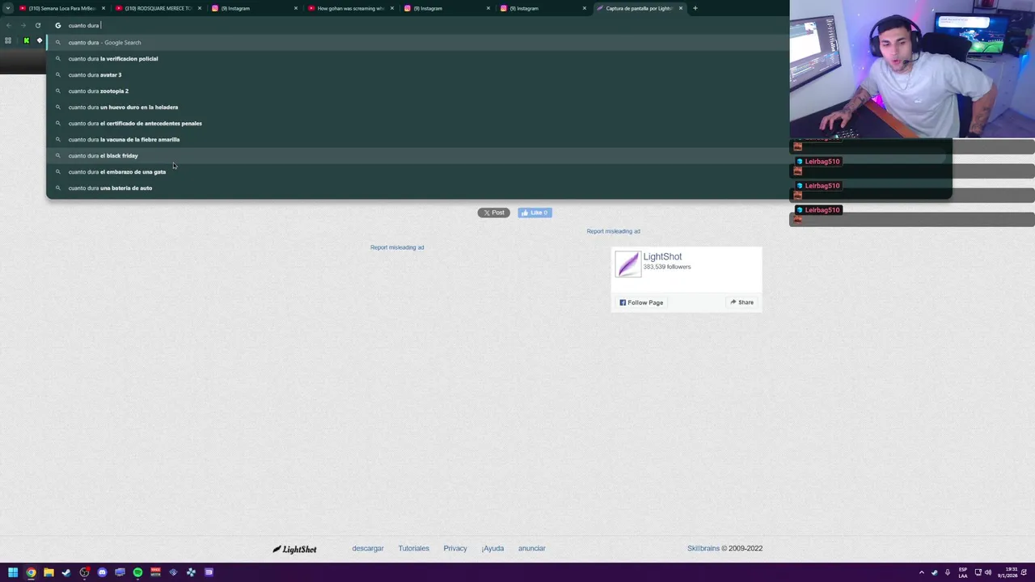Open the LightShot Facebook page title
This screenshot has height=582, width=1035.
click(x=662, y=256)
